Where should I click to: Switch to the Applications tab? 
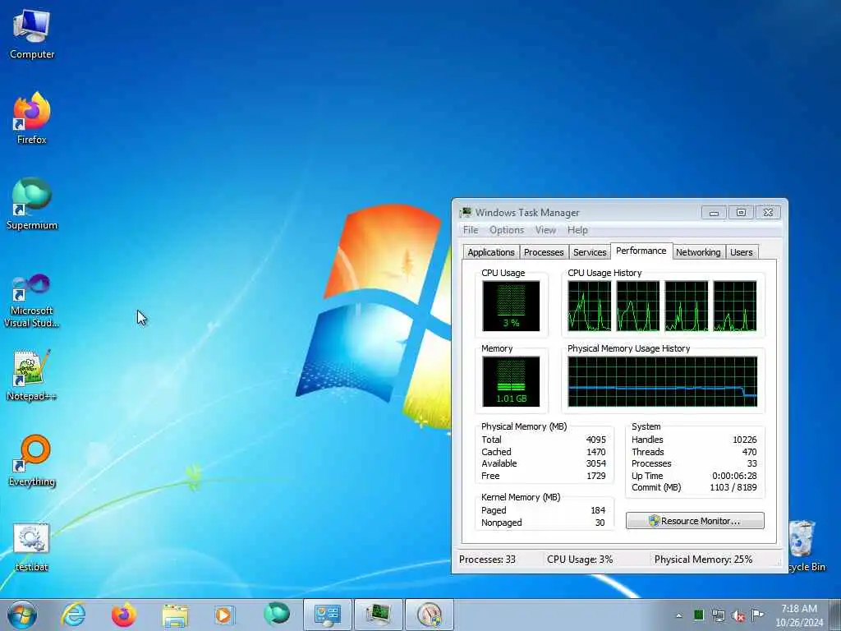[491, 252]
